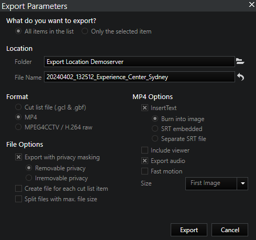This screenshot has height=240, width=256.
Task: Select SRT embedded radio option
Action: point(155,128)
